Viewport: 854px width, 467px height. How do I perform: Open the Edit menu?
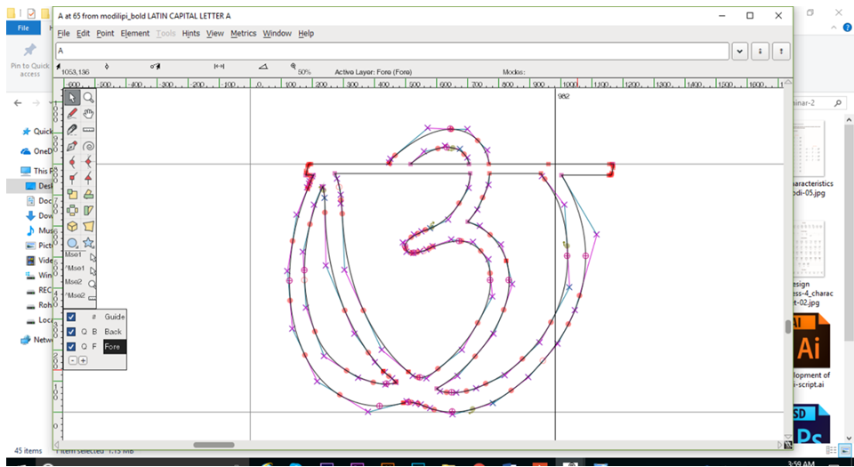83,33
